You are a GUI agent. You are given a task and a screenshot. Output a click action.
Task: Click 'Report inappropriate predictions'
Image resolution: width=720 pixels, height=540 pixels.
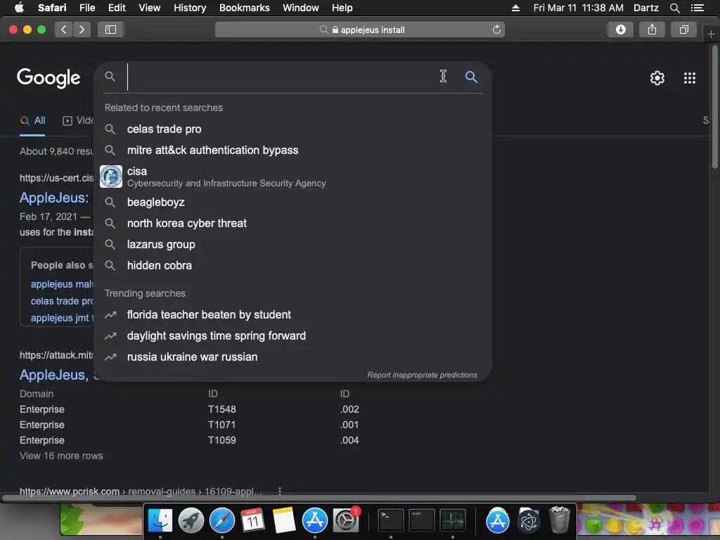pos(422,375)
